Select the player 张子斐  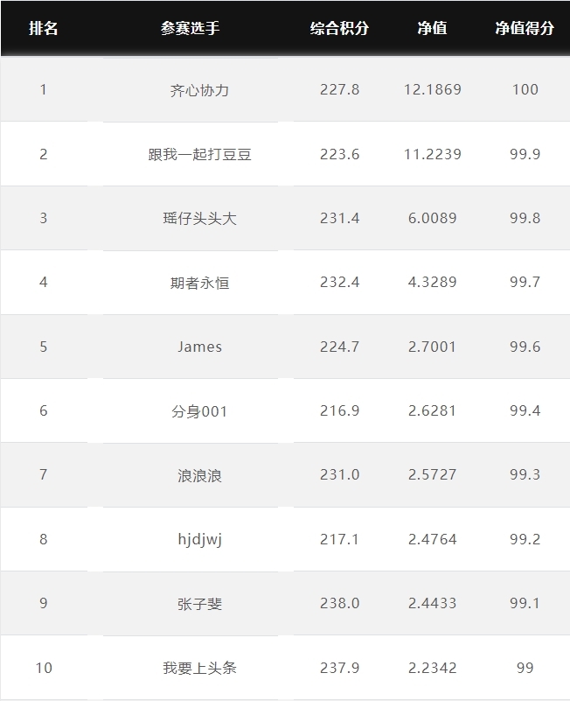[199, 604]
